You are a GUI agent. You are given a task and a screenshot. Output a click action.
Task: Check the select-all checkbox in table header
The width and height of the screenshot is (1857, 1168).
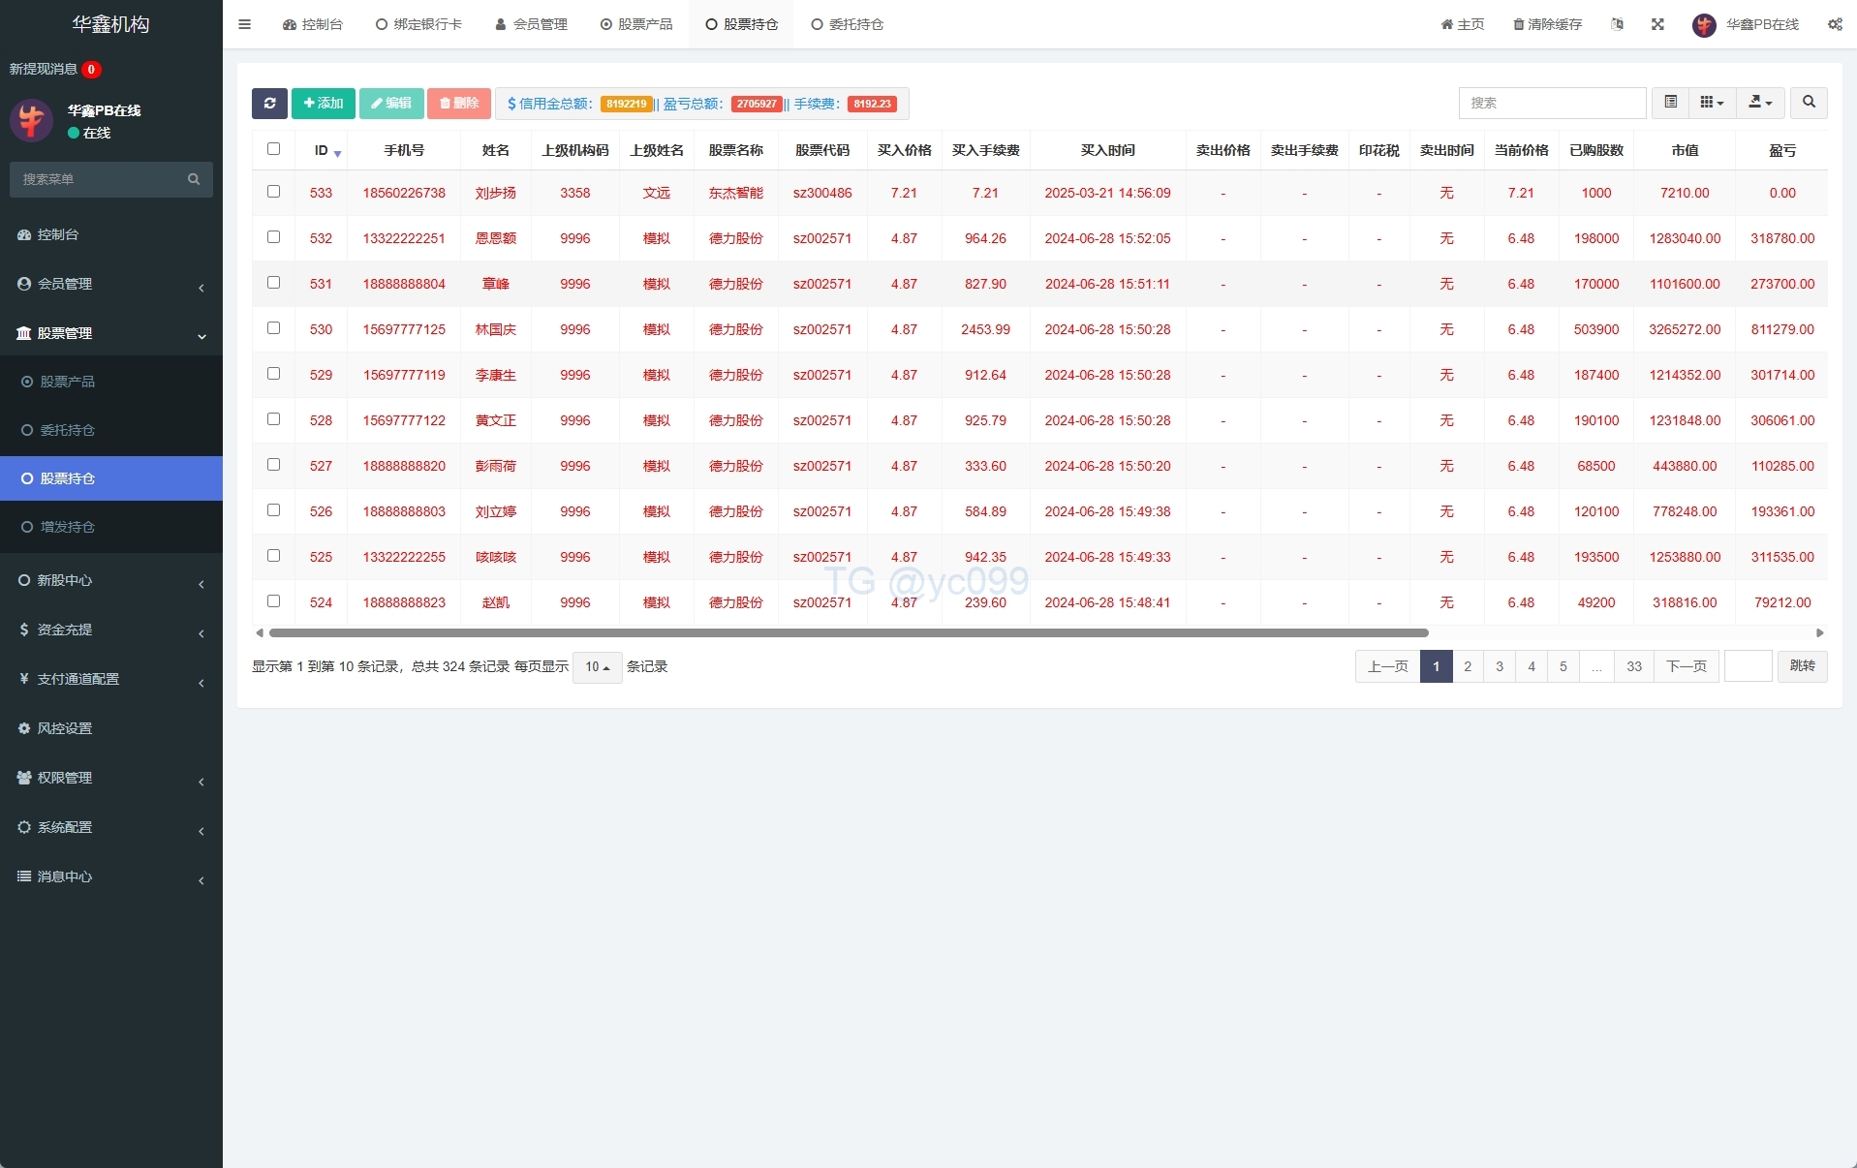pyautogui.click(x=273, y=149)
